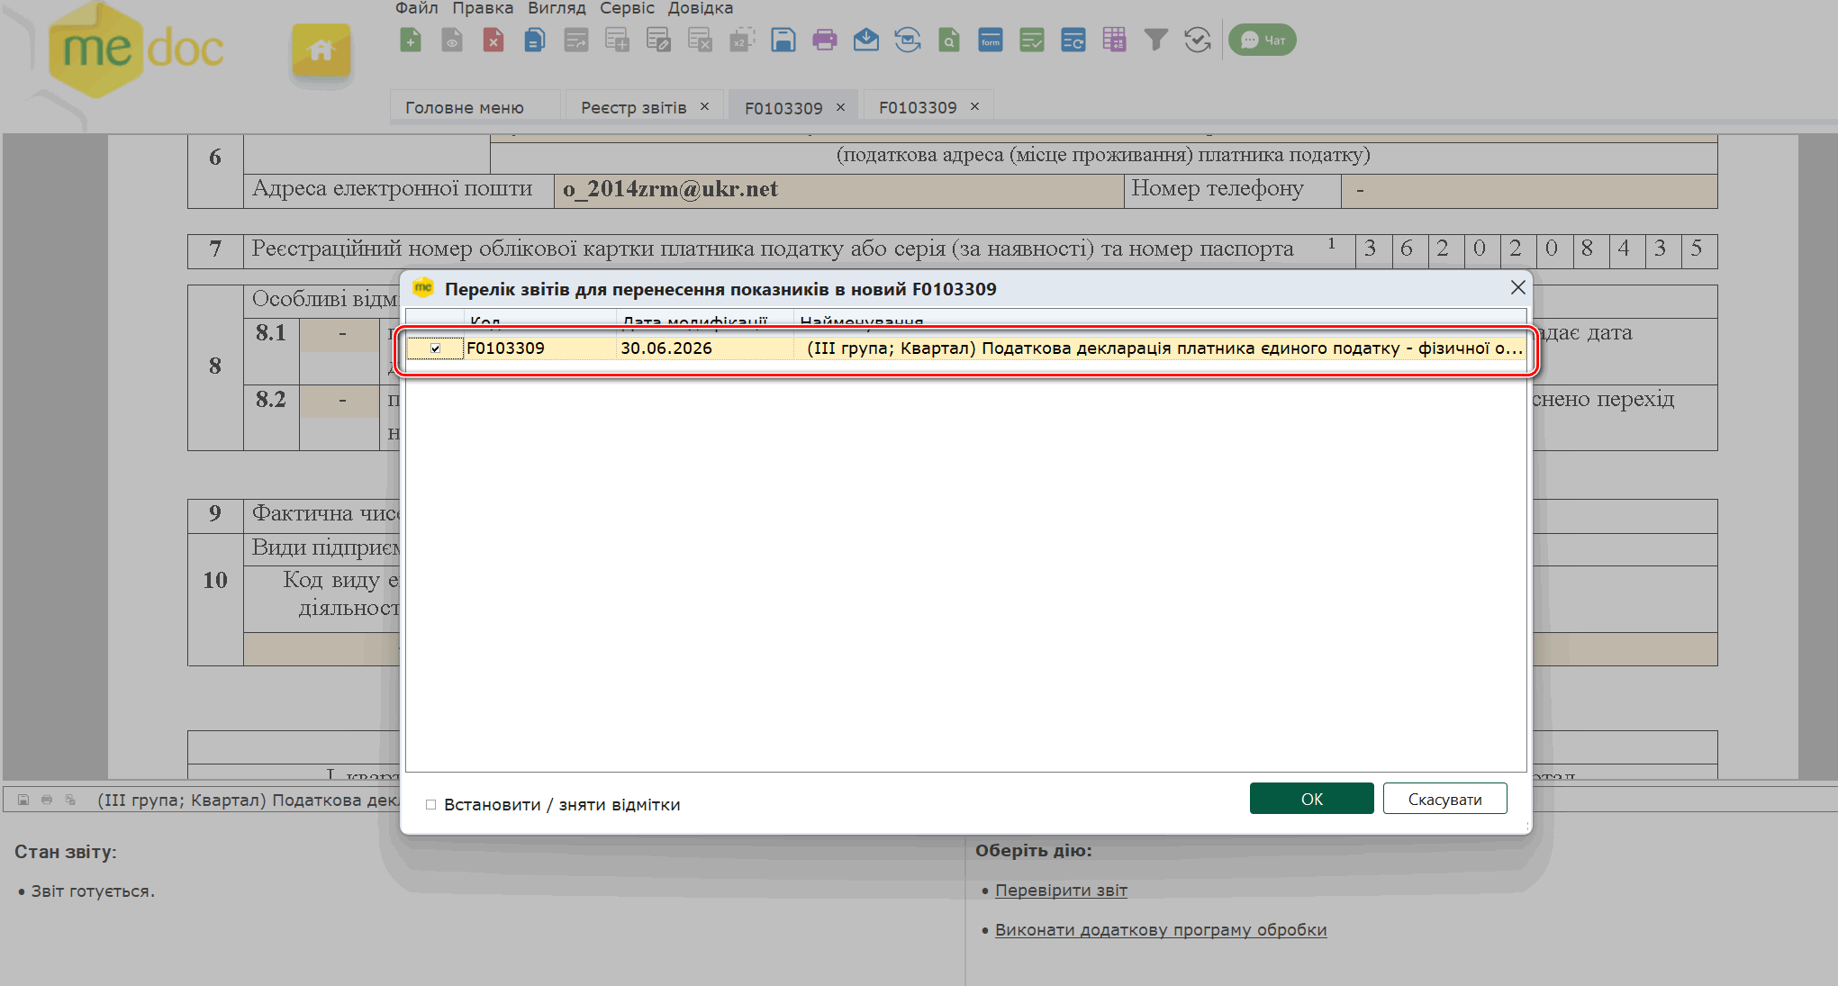The image size is (1838, 986).
Task: Select the 30.06.2026 date cell
Action: click(705, 348)
